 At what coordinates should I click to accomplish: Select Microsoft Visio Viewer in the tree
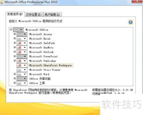pos(45,70)
